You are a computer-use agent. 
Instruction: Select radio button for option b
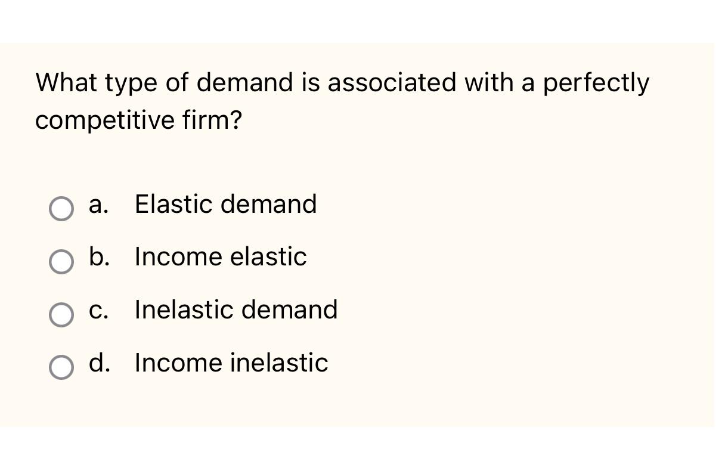61,262
